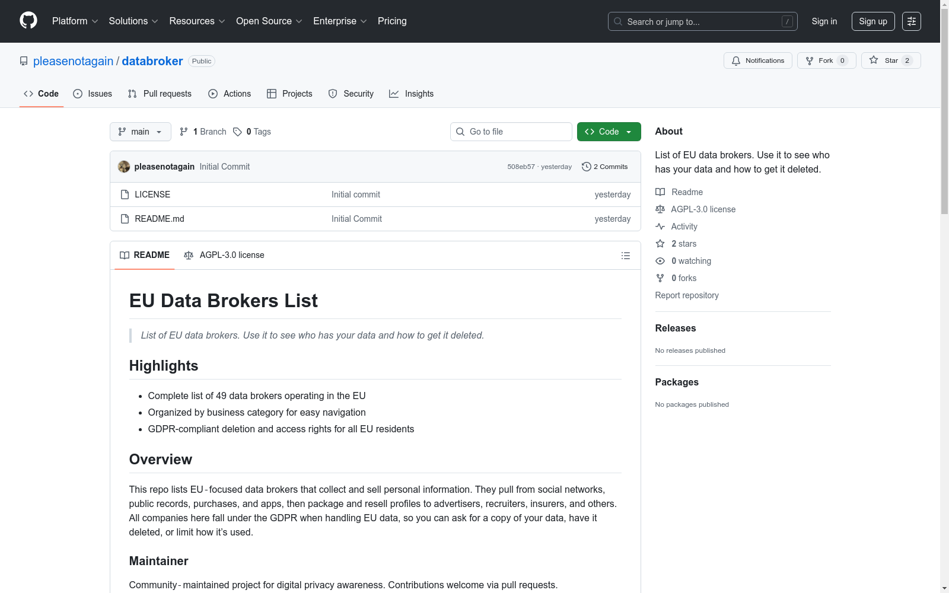The height and width of the screenshot is (593, 949).
Task: View the 2 Commits history
Action: click(605, 167)
